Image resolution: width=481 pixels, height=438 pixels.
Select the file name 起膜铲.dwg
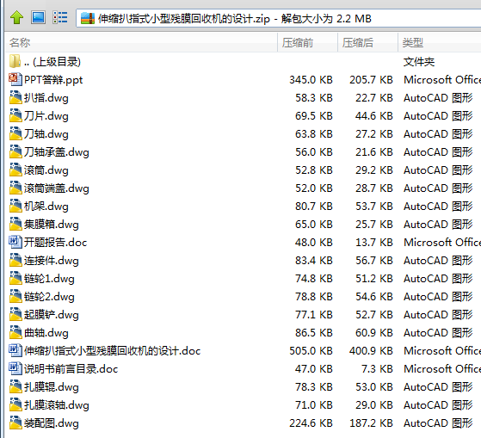click(52, 315)
